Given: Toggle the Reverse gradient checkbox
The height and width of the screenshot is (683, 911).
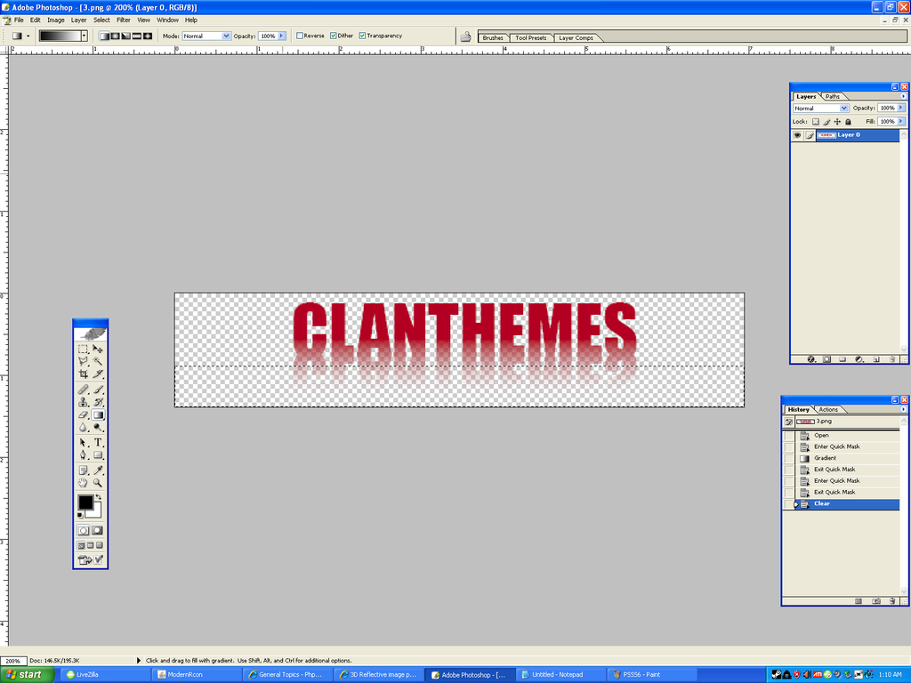Looking at the screenshot, I should pyautogui.click(x=300, y=36).
